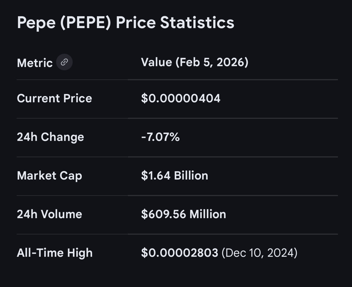The image size is (352, 287).
Task: Click the 24h Change row label
Action: [50, 137]
